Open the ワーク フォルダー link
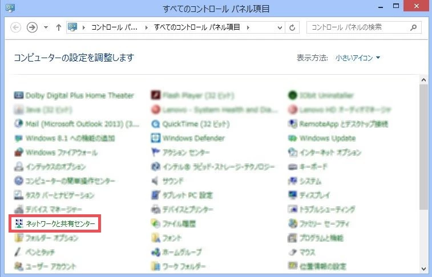This screenshot has width=432, height=277. click(x=184, y=266)
